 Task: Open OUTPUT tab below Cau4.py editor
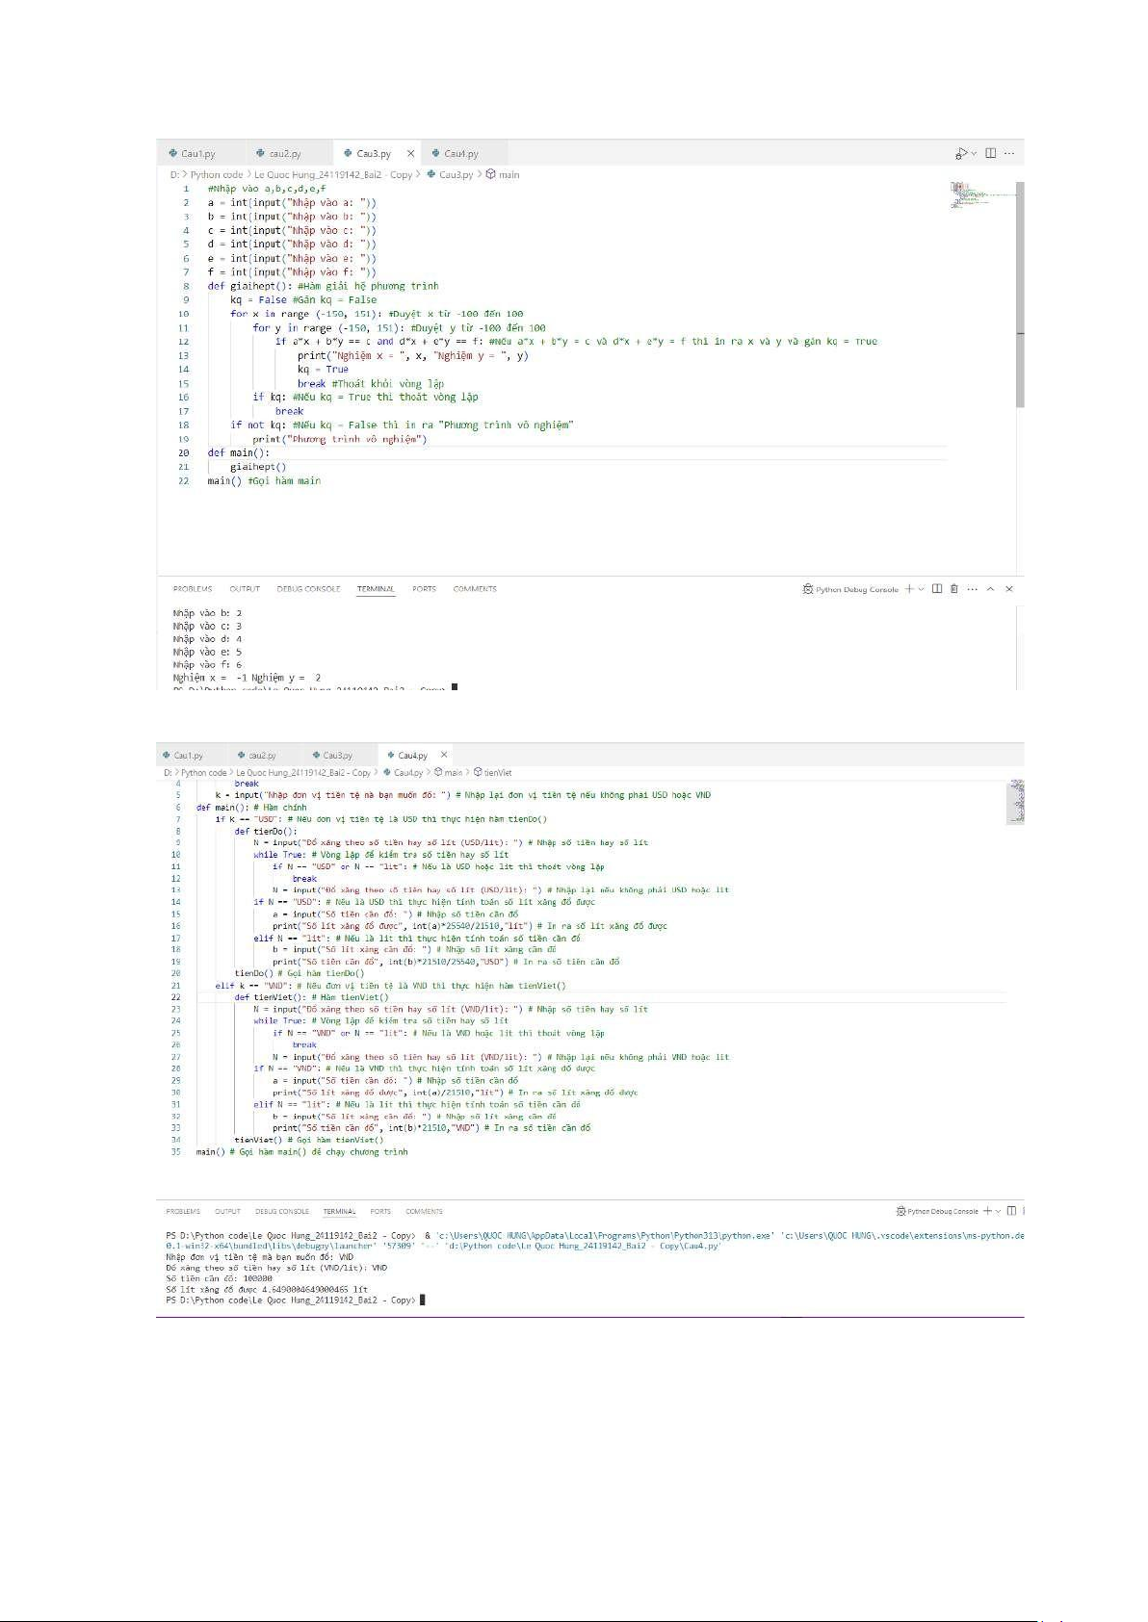(227, 1212)
